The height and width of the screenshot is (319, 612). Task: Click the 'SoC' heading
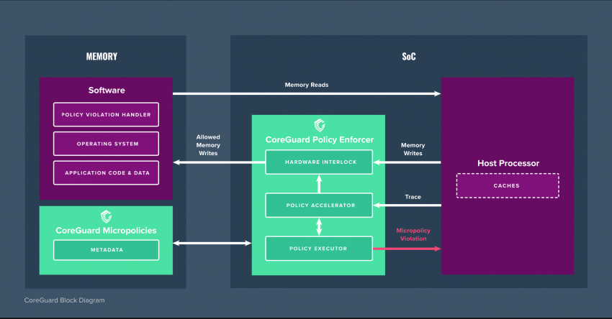[x=409, y=57]
